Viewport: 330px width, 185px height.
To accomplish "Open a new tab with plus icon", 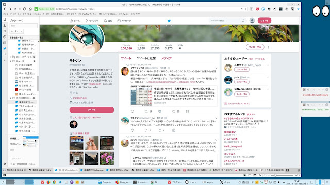I will (x=288, y=170).
